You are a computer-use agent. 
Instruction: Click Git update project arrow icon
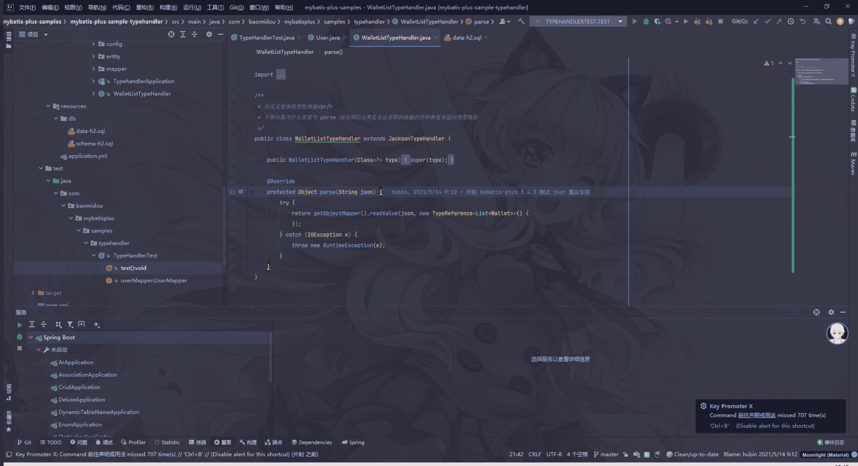756,21
